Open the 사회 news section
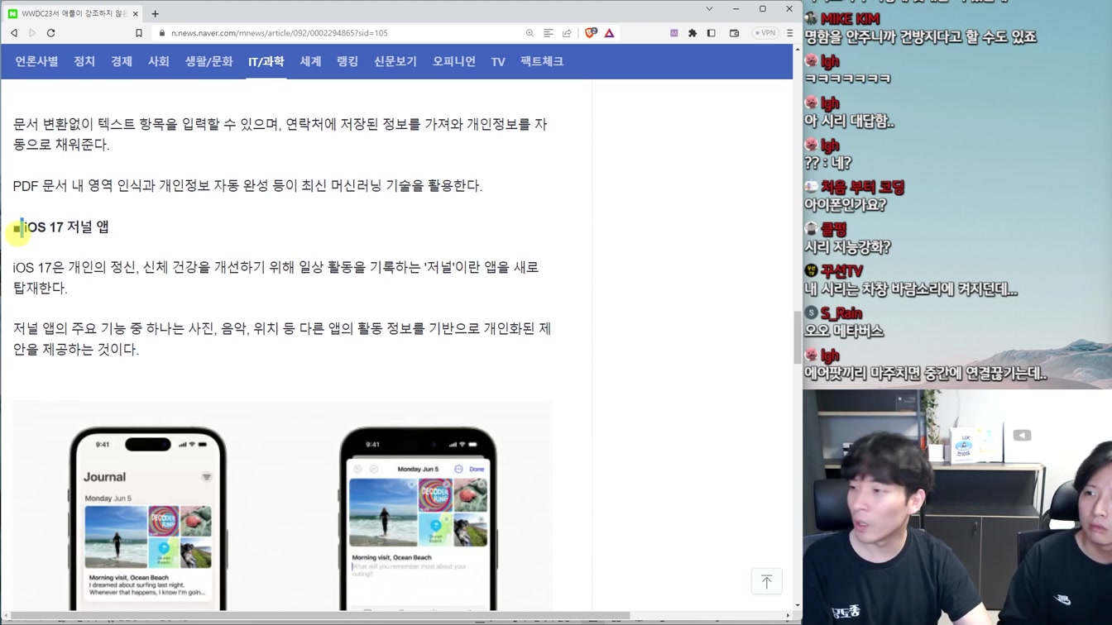 pyautogui.click(x=159, y=61)
